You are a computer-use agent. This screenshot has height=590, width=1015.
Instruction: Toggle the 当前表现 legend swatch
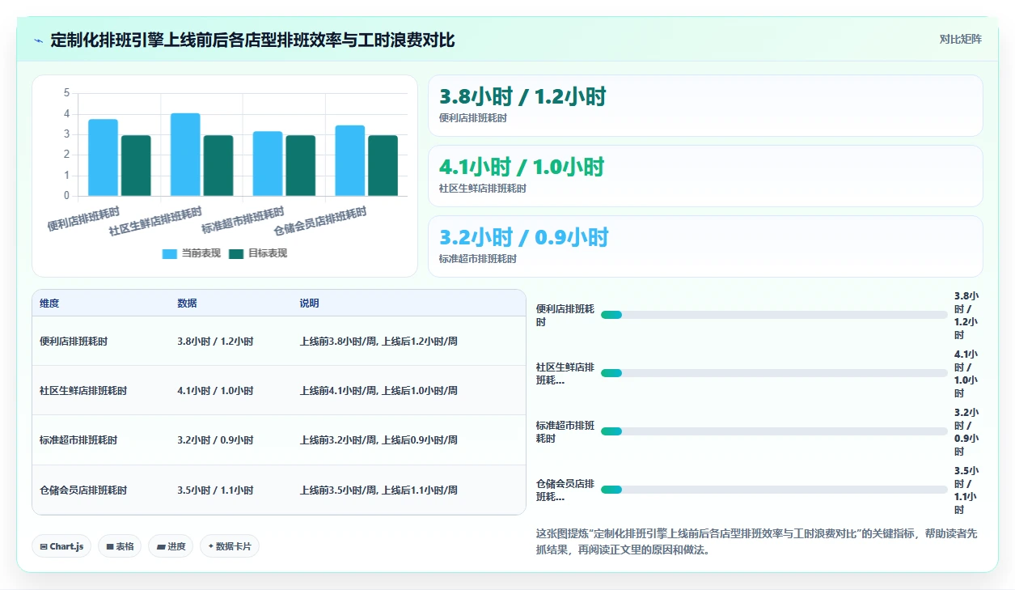point(170,253)
